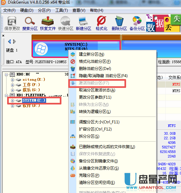Click the 数据丢失 colorful banner at top right
The width and height of the screenshot is (181, 193).
(163, 23)
